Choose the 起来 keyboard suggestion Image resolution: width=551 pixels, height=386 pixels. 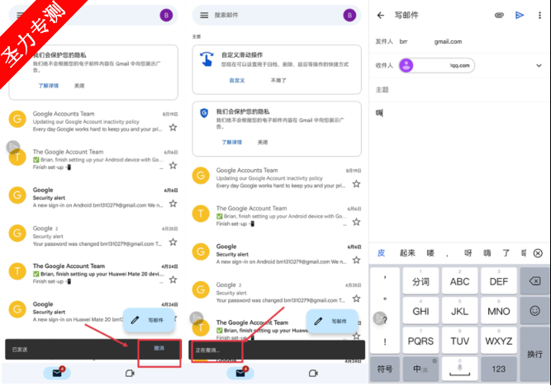pos(407,253)
